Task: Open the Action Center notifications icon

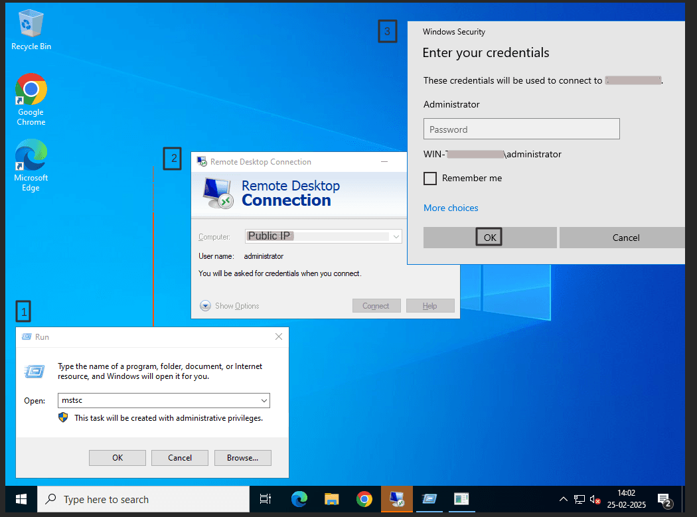Action: (664, 498)
